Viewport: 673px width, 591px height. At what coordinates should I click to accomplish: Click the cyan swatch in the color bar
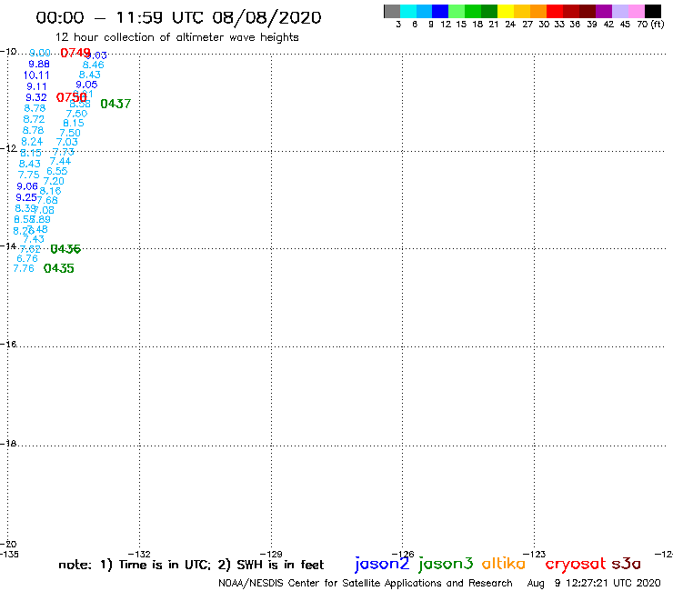(x=407, y=11)
